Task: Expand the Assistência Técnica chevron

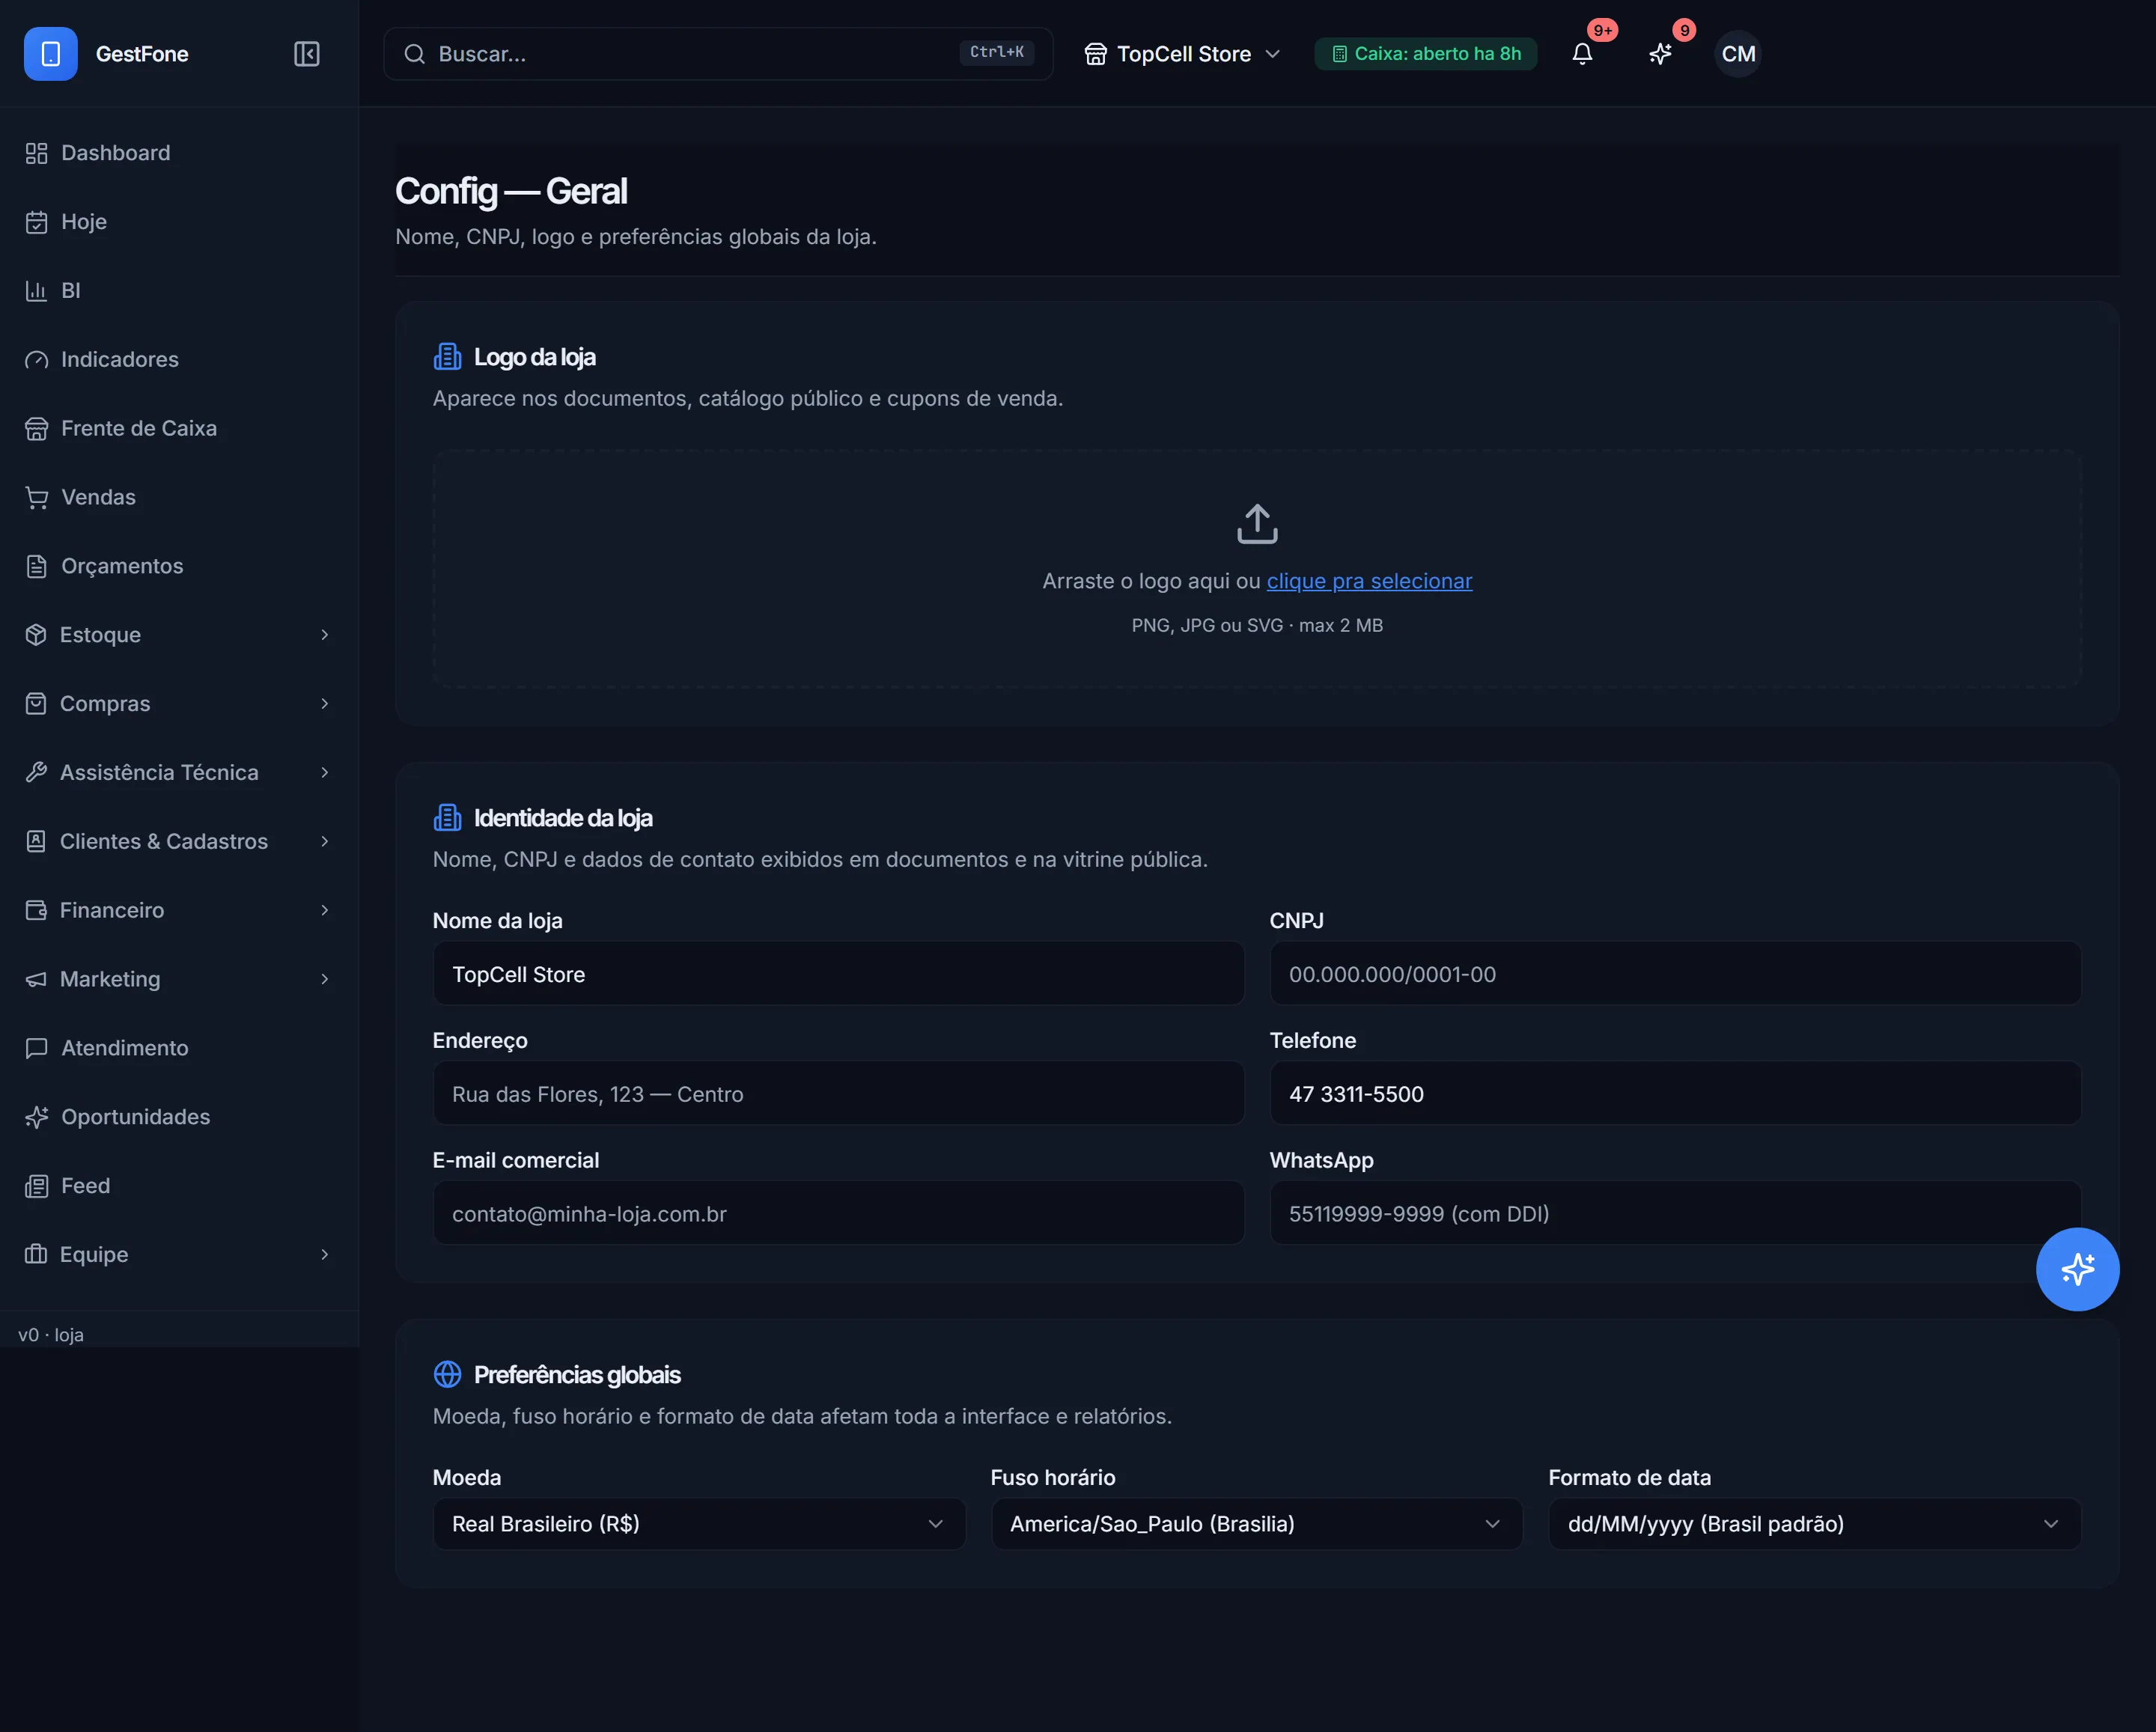Action: coord(325,772)
